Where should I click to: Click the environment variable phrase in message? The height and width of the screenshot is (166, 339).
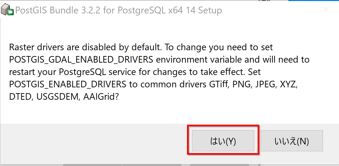pyautogui.click(x=199, y=60)
